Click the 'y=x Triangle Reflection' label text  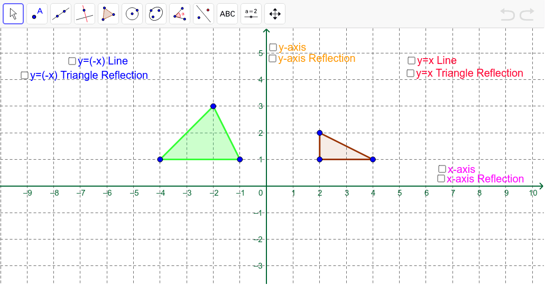[469, 73]
